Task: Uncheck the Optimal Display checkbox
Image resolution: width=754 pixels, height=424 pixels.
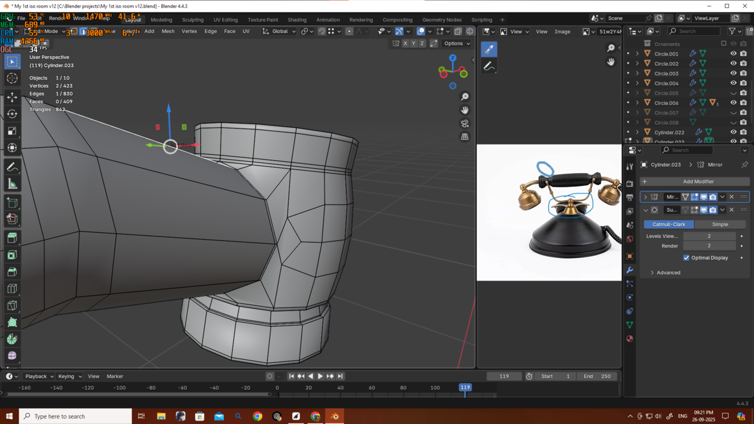Action: point(686,258)
